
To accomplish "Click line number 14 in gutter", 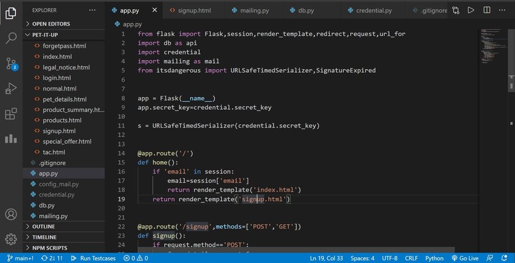I will [x=121, y=153].
